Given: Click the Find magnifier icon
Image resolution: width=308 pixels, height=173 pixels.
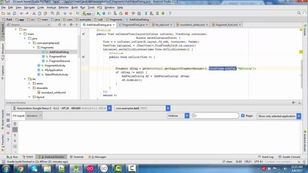Looking at the screenshot, I should click(52, 13).
